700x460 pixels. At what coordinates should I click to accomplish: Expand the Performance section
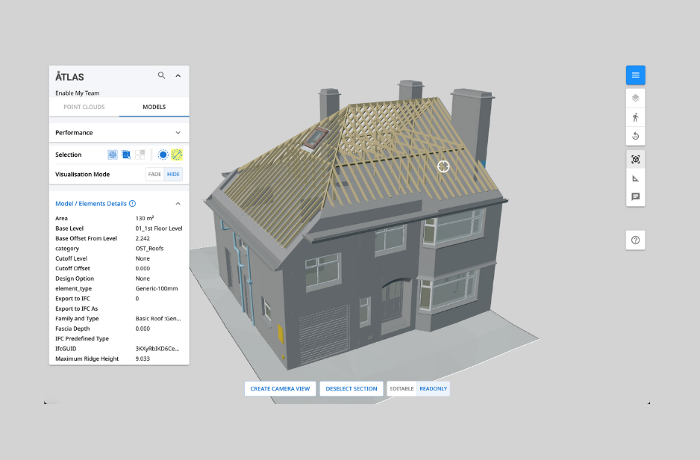point(178,132)
